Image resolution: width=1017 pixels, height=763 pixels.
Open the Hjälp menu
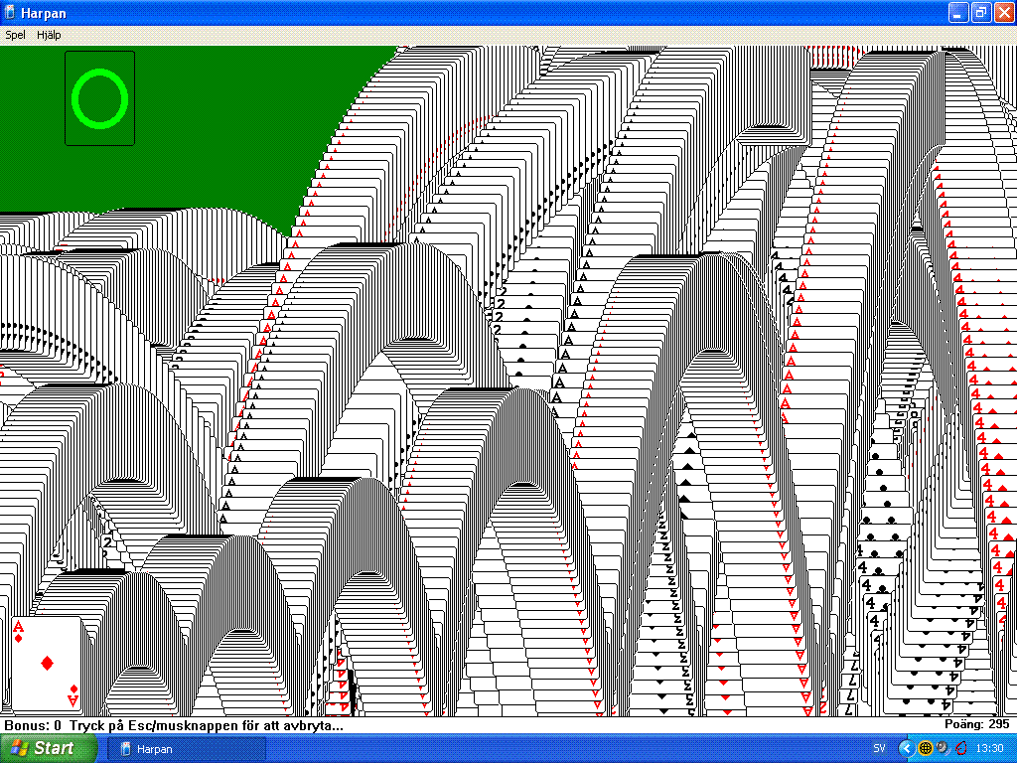tap(49, 35)
